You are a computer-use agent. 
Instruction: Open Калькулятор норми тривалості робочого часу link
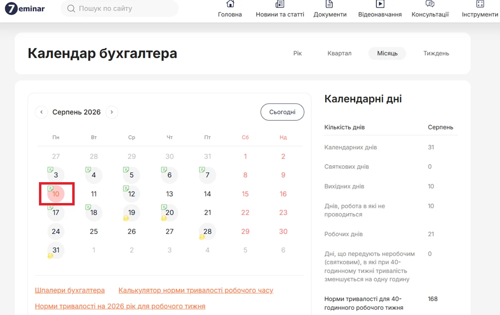point(196,290)
